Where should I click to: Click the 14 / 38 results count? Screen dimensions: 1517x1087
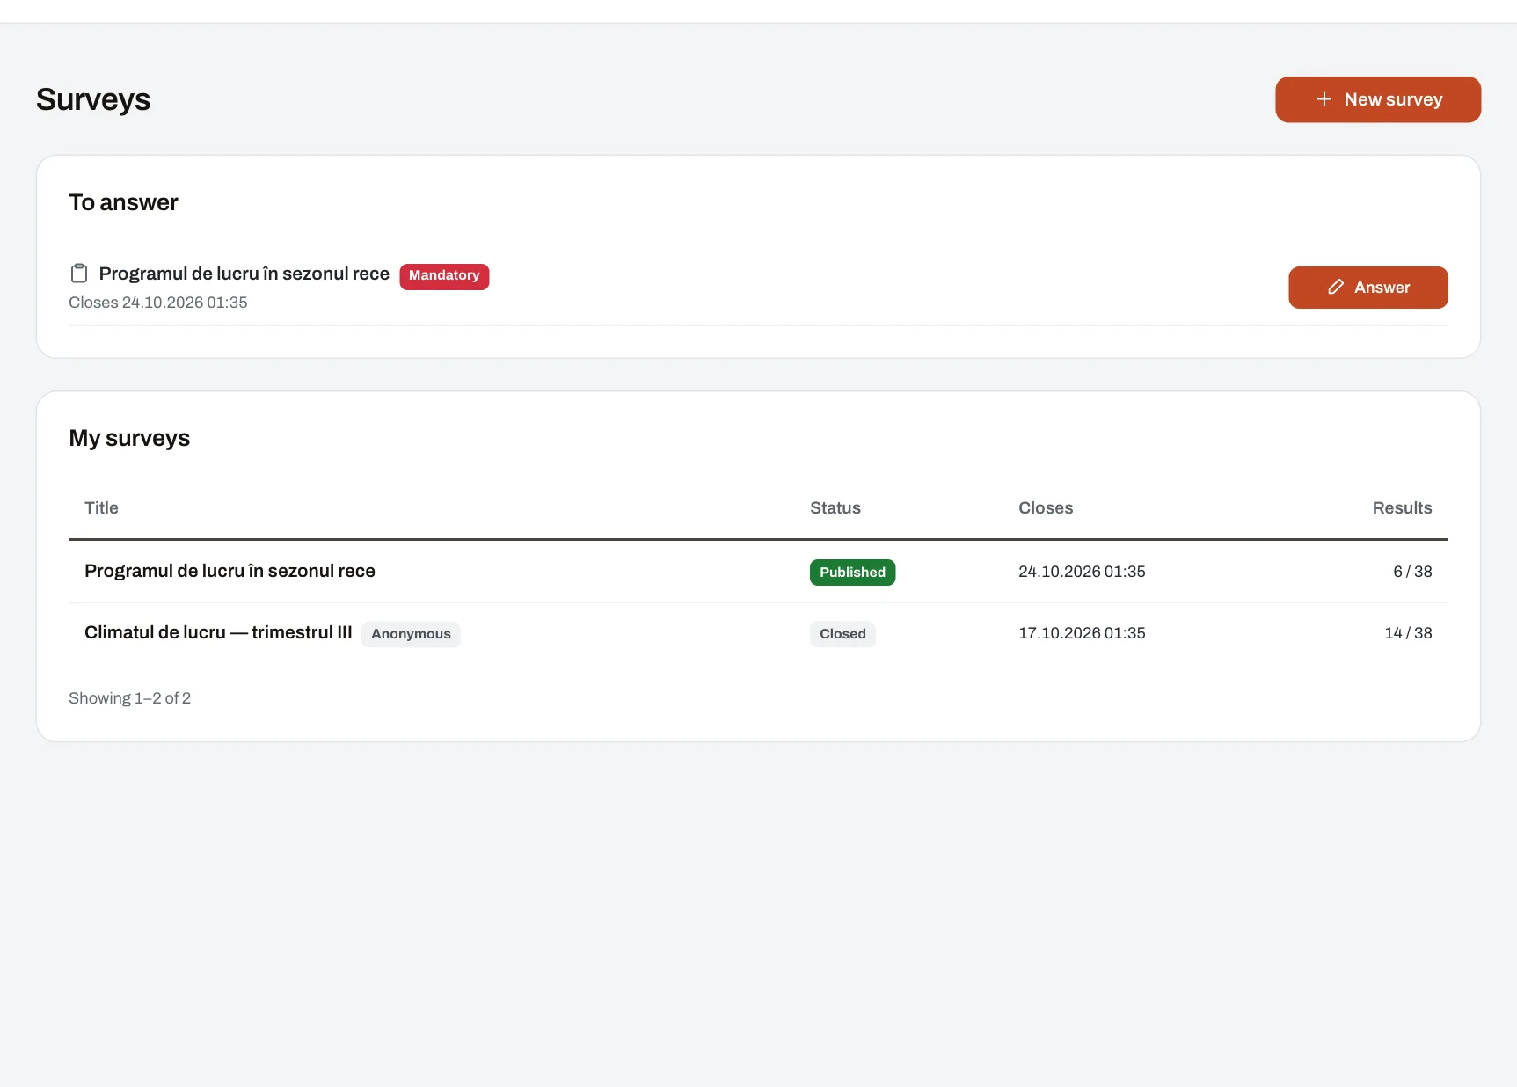coord(1408,633)
